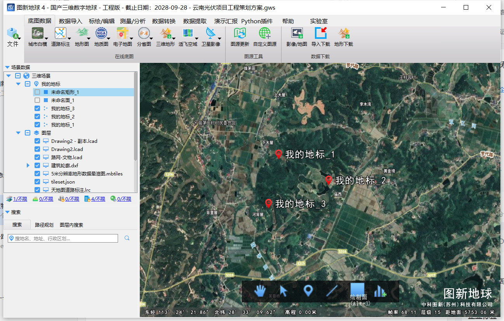504x321 pixels.
Task: Select the 道路标注 basemap icon
Action: pos(60,33)
